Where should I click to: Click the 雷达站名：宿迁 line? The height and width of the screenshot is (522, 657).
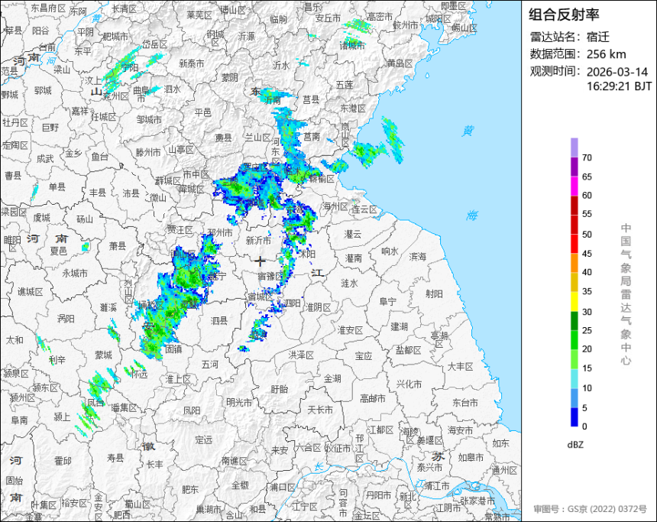pyautogui.click(x=570, y=37)
